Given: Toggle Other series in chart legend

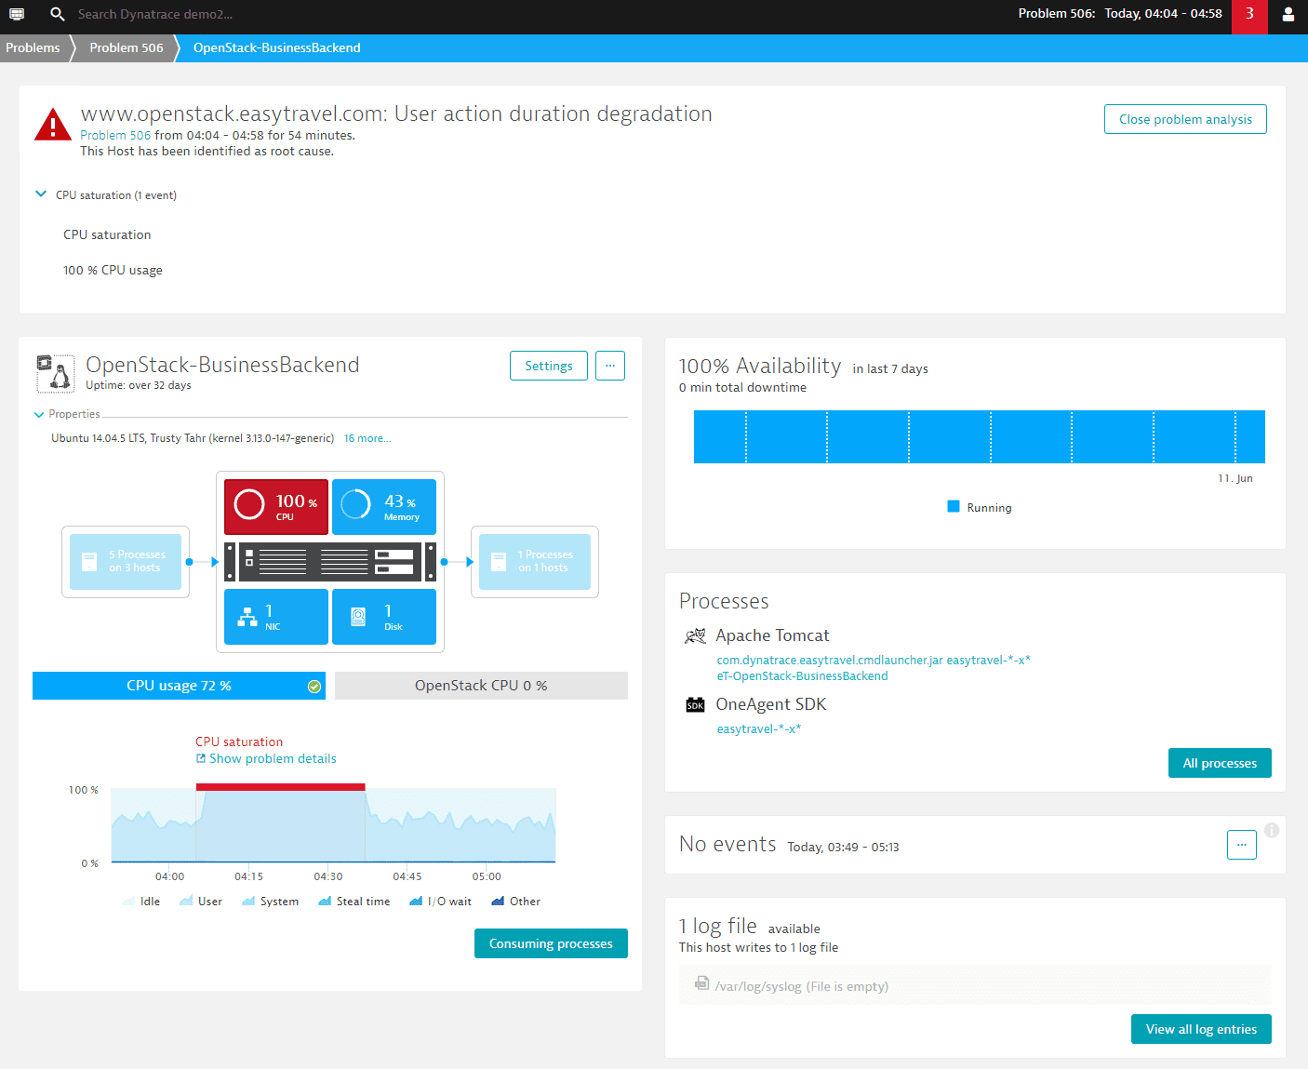Looking at the screenshot, I should [x=516, y=902].
